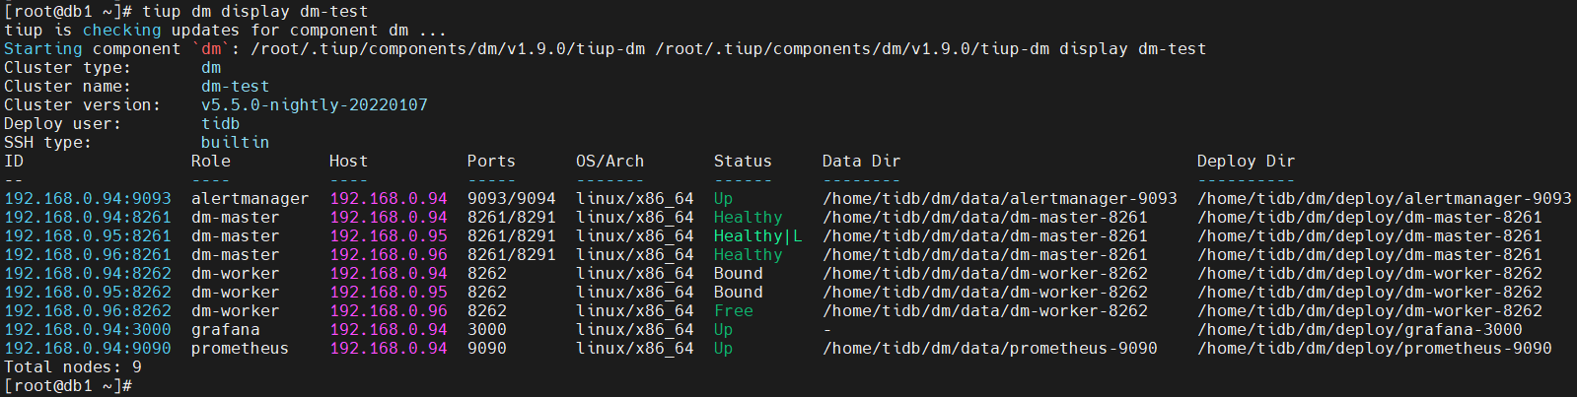This screenshot has width=1577, height=397.
Task: Click the ID 192.168.0.96:8262 entry
Action: 88,311
